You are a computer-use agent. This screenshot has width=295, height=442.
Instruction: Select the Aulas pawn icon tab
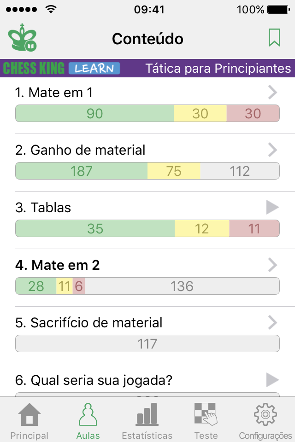[x=88, y=421]
